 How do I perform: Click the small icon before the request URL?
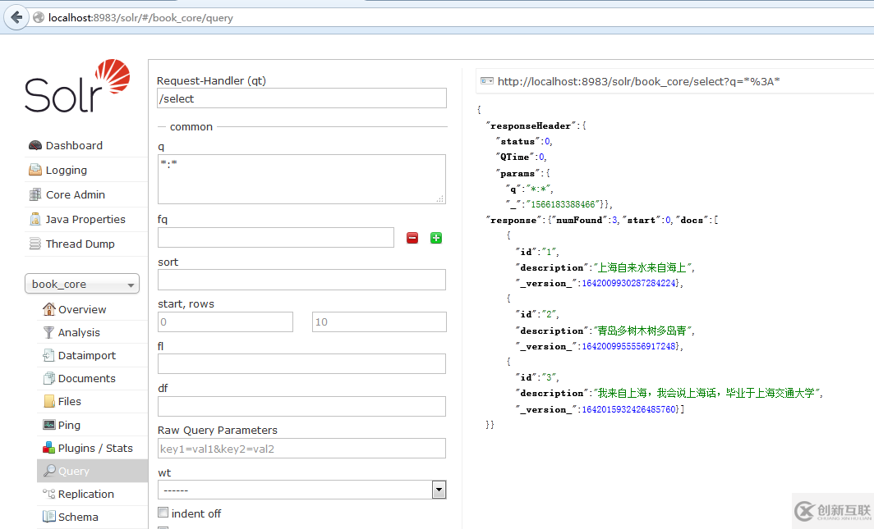click(487, 81)
